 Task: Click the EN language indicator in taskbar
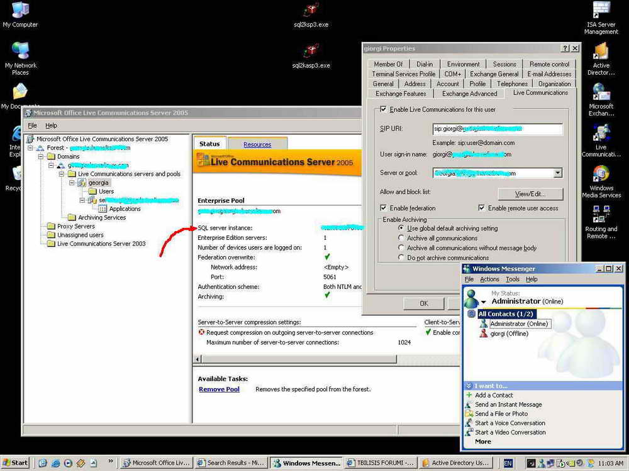(x=508, y=463)
